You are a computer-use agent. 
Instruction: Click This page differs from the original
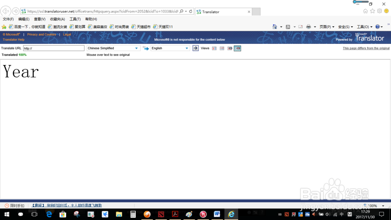pyautogui.click(x=366, y=48)
